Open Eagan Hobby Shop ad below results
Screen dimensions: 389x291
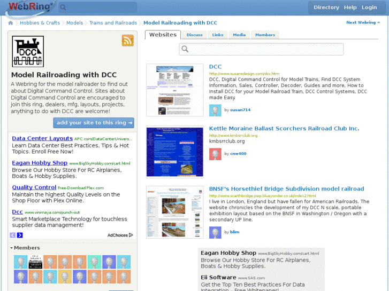(x=228, y=253)
